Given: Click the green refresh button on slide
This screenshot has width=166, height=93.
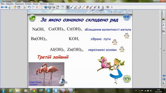Looking at the screenshot, I should pos(32,18).
